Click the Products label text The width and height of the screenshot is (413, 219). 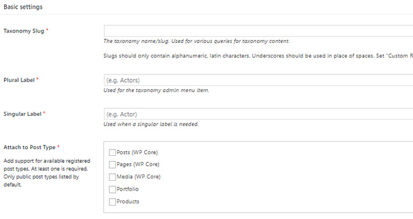click(x=128, y=202)
